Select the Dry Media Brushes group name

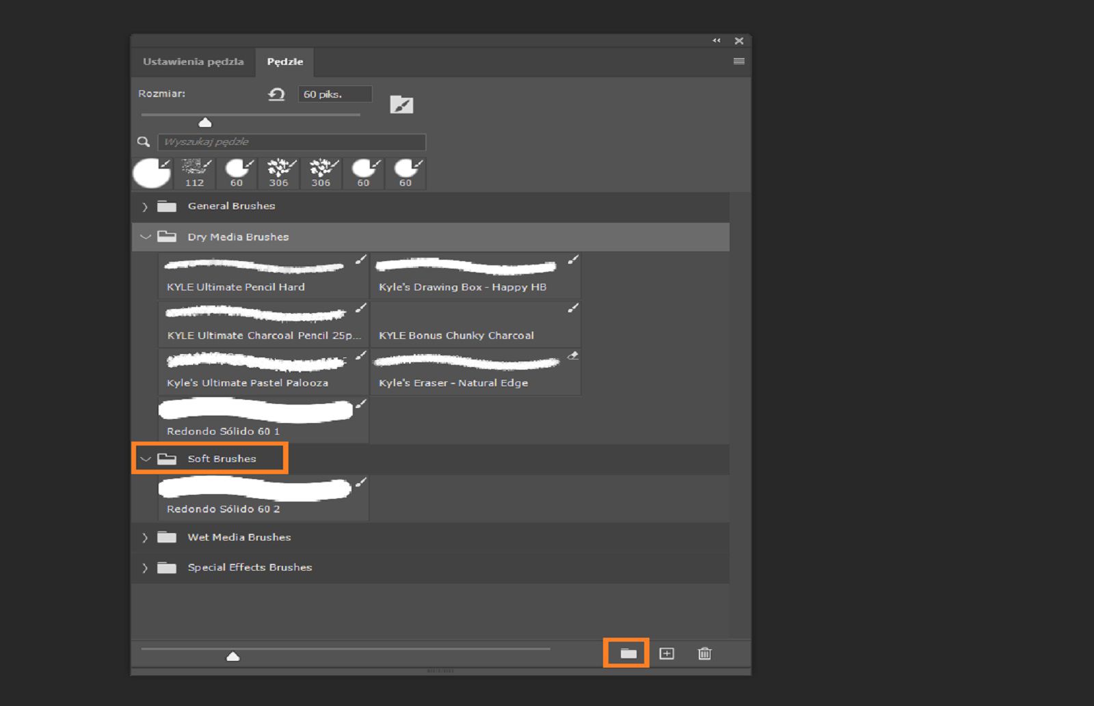[238, 237]
